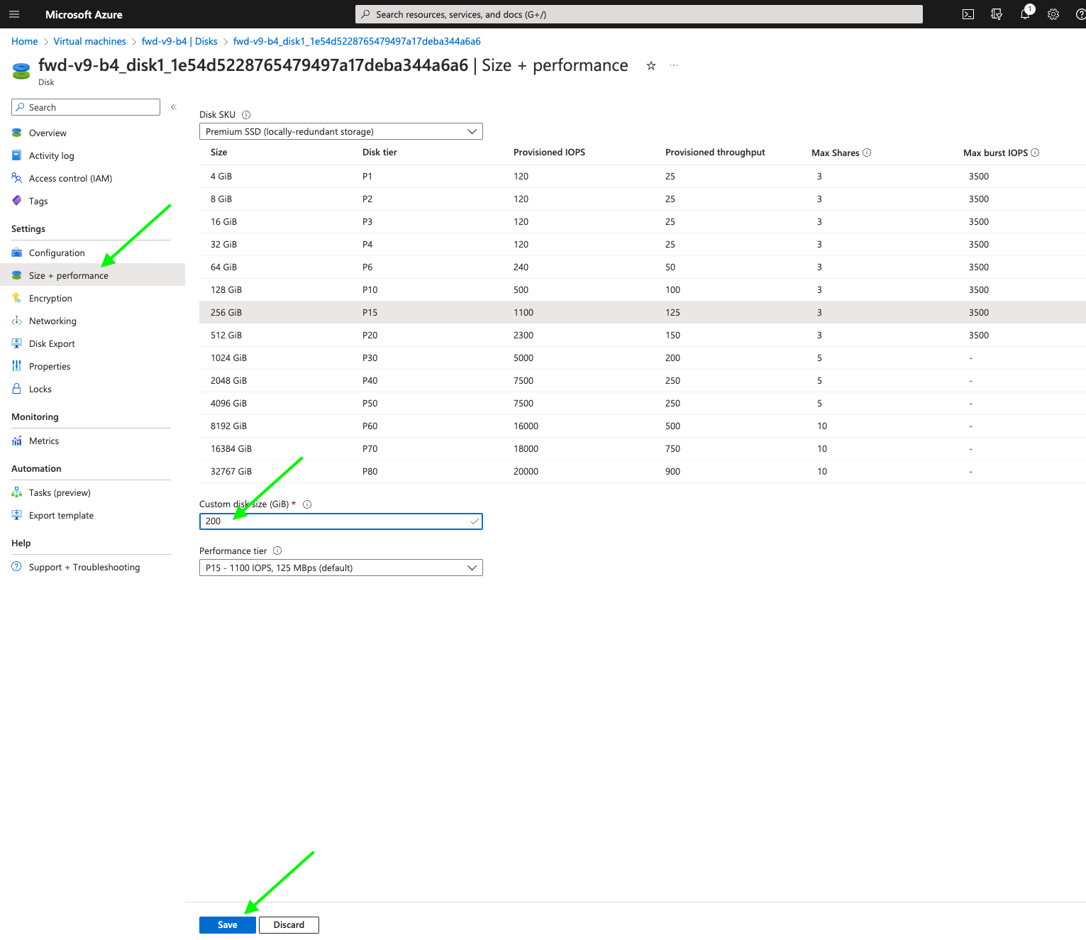The height and width of the screenshot is (940, 1086).
Task: Click the help question mark icon
Action: [x=1080, y=14]
